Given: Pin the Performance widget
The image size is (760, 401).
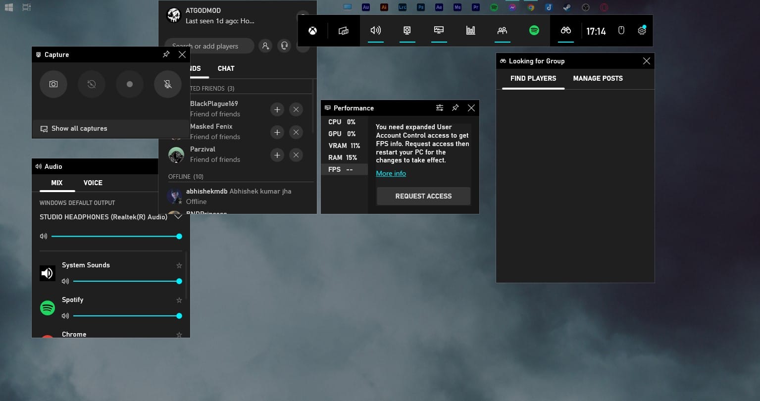Looking at the screenshot, I should [x=455, y=107].
